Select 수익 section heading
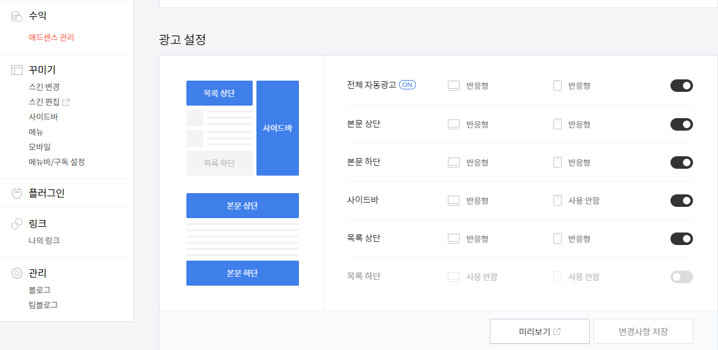 [x=38, y=16]
